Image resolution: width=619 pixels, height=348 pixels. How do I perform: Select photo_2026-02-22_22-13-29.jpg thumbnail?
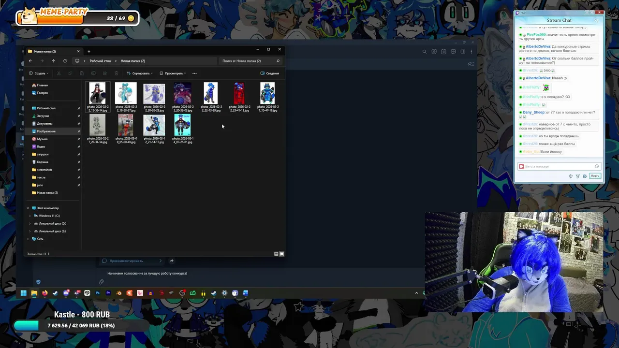point(211,93)
